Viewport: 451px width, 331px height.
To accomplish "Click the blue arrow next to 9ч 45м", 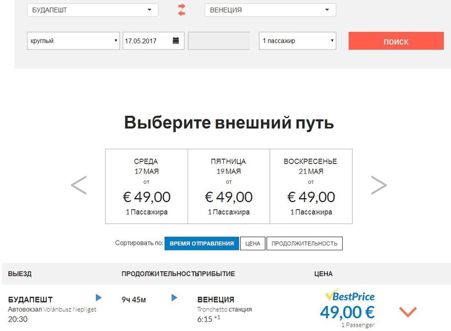I will (x=174, y=298).
